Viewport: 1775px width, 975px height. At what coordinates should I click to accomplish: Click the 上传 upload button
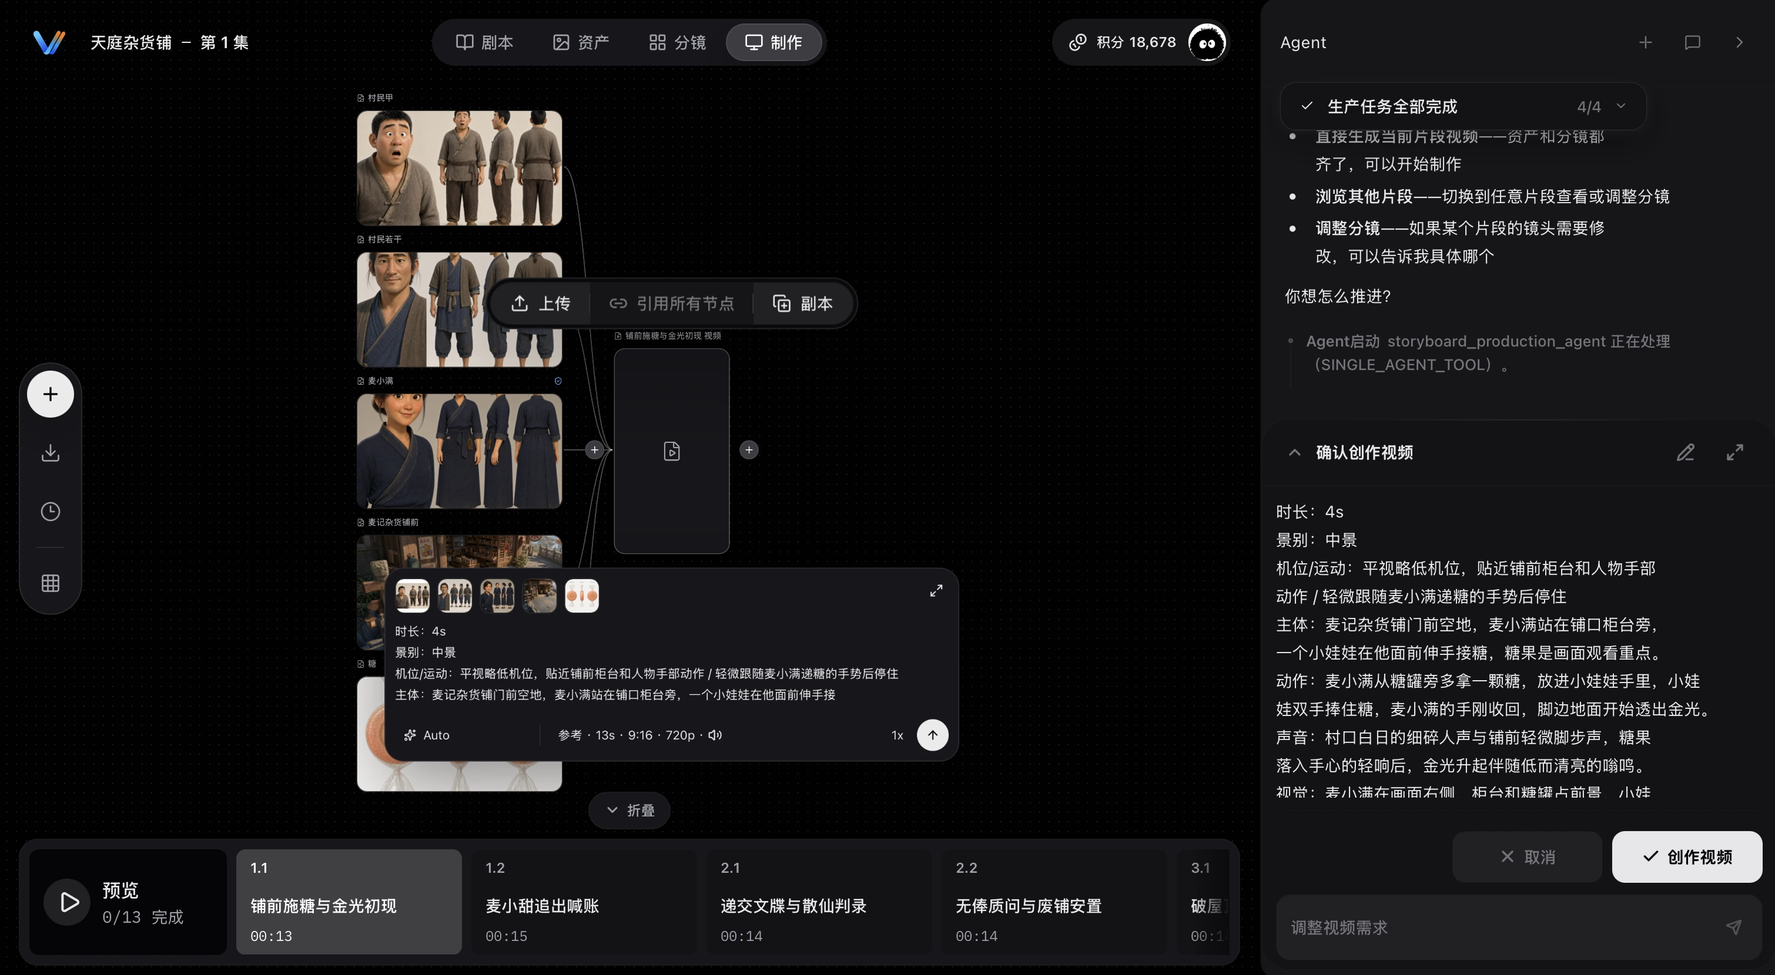click(541, 303)
